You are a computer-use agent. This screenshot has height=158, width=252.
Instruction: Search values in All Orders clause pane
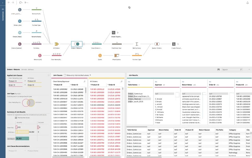pyautogui.click(x=122, y=81)
